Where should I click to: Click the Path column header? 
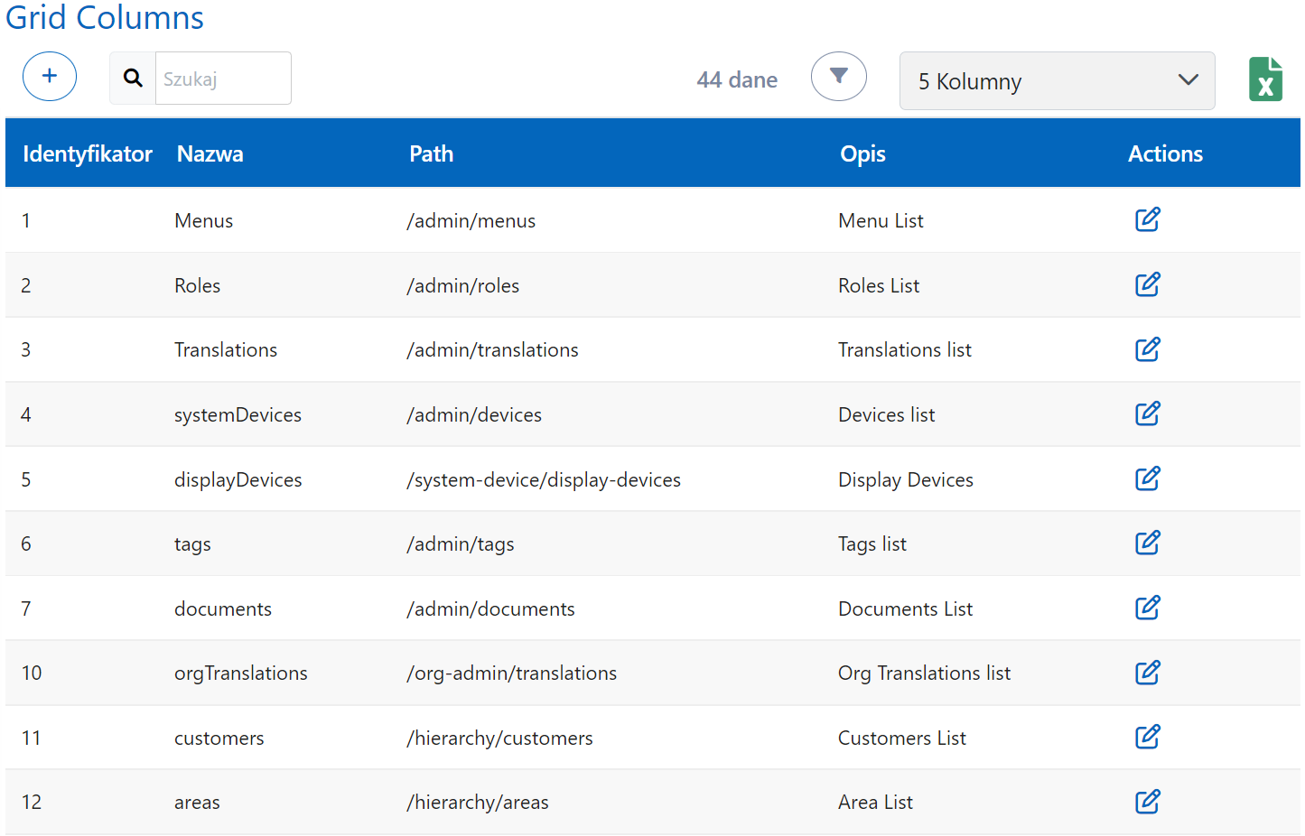point(431,154)
